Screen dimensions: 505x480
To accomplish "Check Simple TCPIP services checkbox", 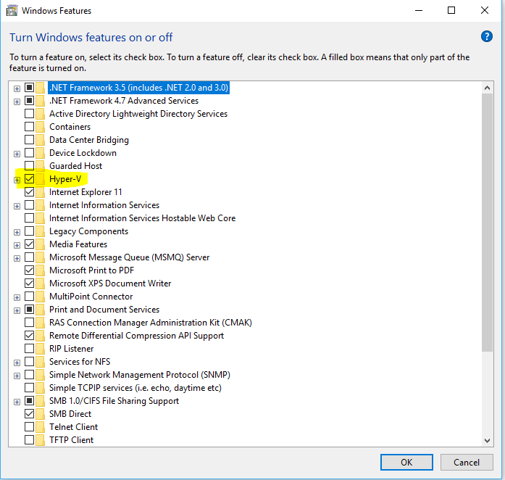I will click(x=29, y=387).
